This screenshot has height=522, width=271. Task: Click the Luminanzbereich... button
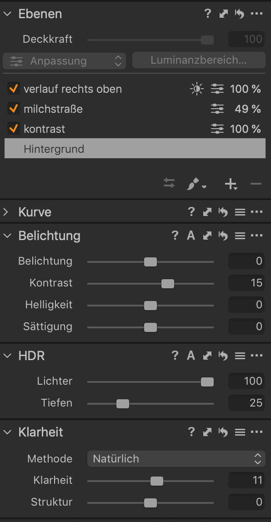[199, 60]
